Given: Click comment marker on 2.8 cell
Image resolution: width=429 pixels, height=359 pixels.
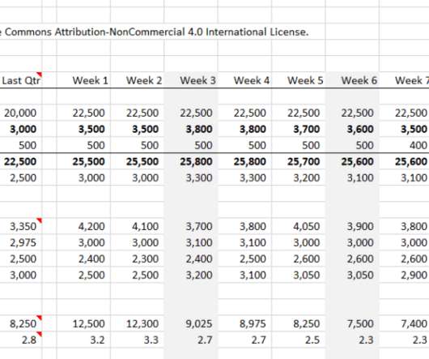Looking at the screenshot, I should click(x=40, y=334).
